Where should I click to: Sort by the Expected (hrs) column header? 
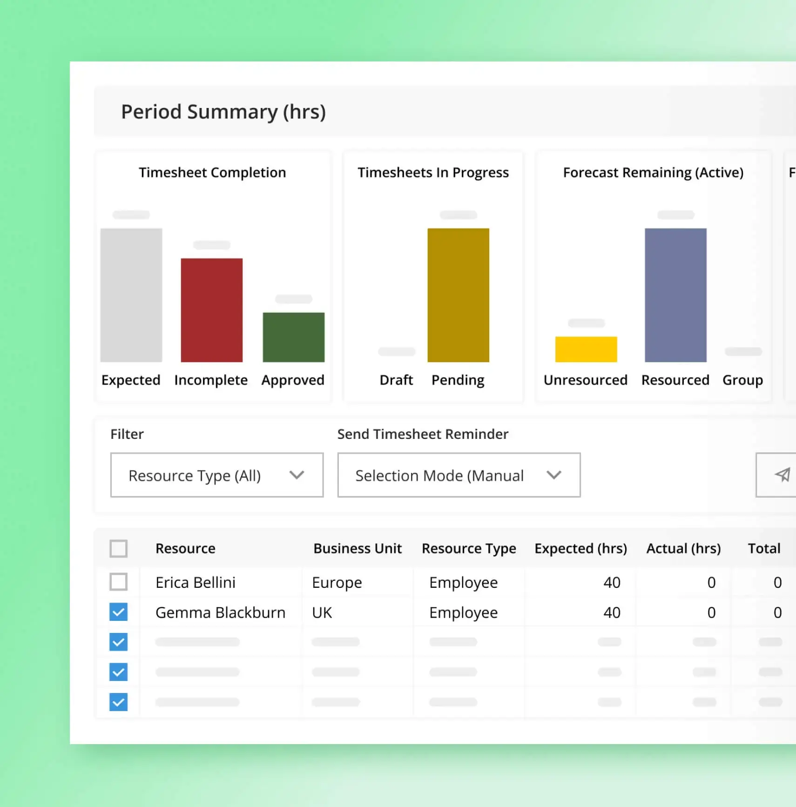coord(580,549)
